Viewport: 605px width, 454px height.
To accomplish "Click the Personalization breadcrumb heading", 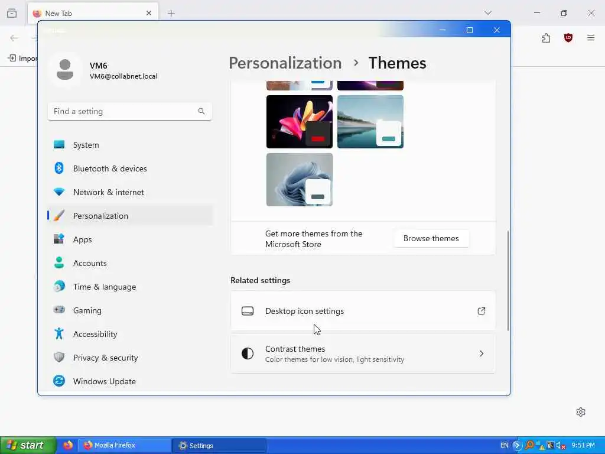I will pyautogui.click(x=285, y=63).
